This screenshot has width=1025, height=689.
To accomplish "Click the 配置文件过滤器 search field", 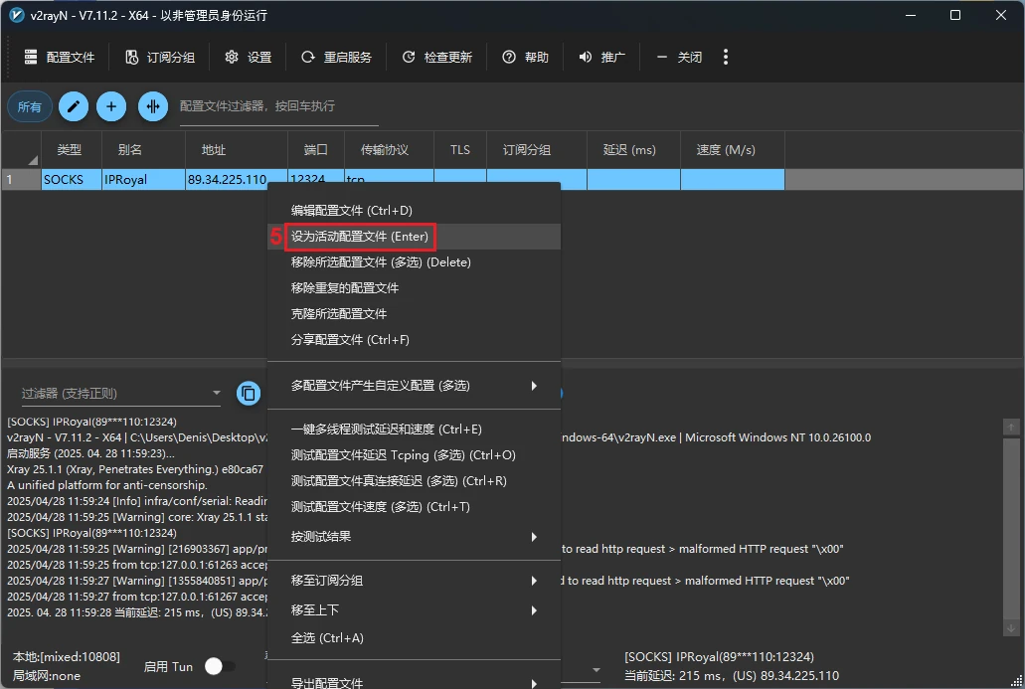I will pos(264,106).
